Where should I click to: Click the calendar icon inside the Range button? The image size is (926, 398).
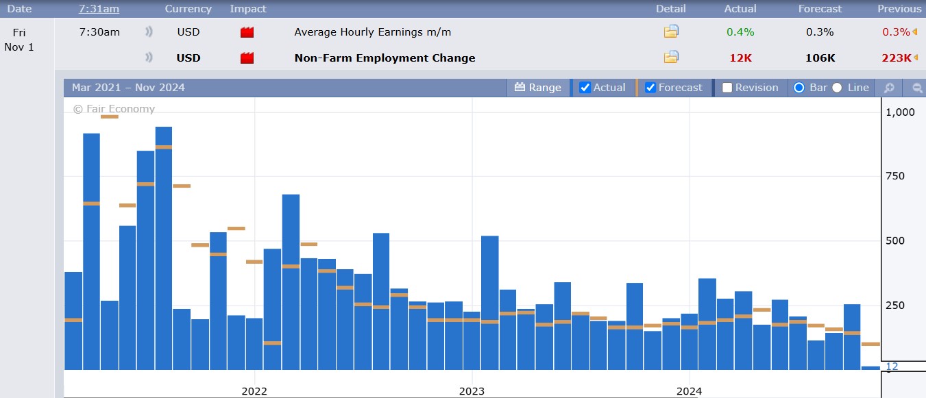point(521,88)
